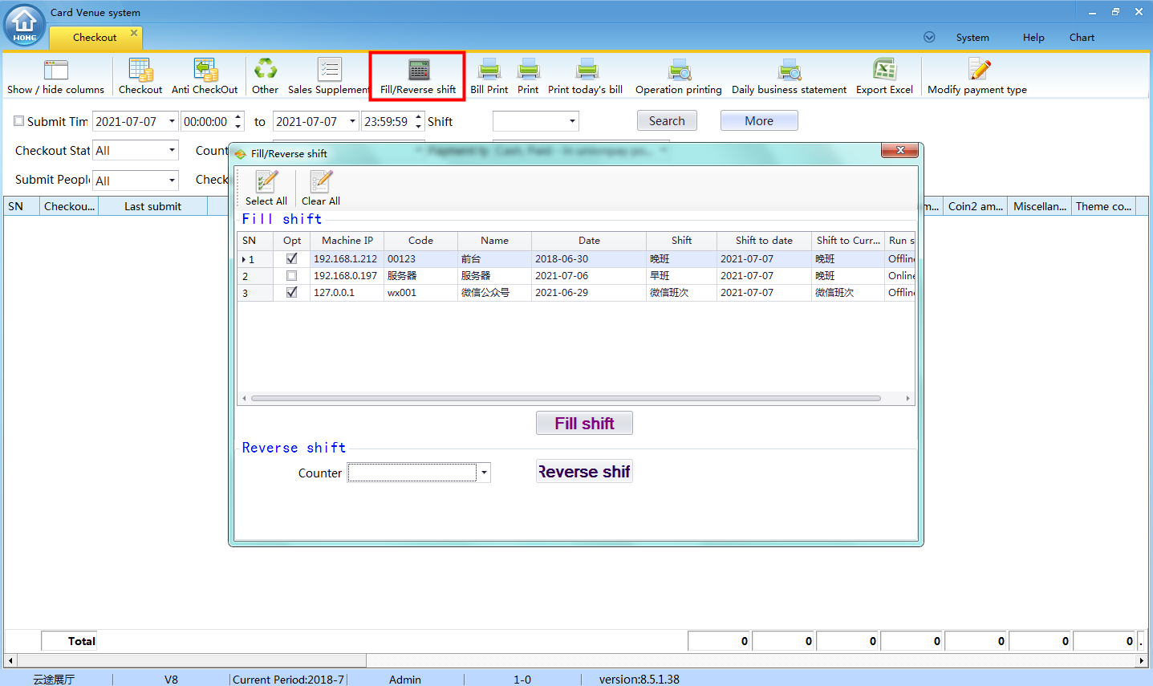Click the 2018-06-30 date cell
Viewport: 1153px width, 686px height.
tap(588, 258)
